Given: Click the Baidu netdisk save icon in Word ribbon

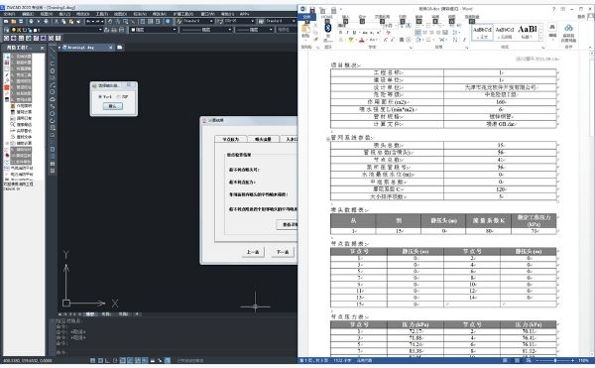Looking at the screenshot, I should click(x=568, y=28).
